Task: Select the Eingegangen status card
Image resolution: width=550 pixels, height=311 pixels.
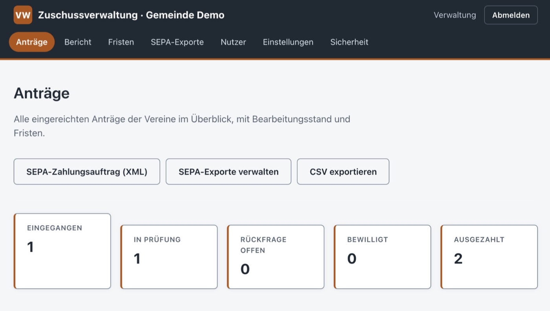Action: [x=62, y=251]
